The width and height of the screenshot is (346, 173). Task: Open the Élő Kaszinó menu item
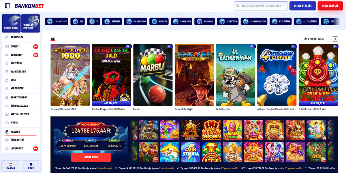(x=21, y=140)
